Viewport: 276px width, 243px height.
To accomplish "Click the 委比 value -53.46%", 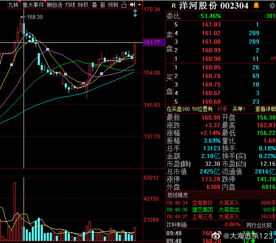I will click(210, 16).
